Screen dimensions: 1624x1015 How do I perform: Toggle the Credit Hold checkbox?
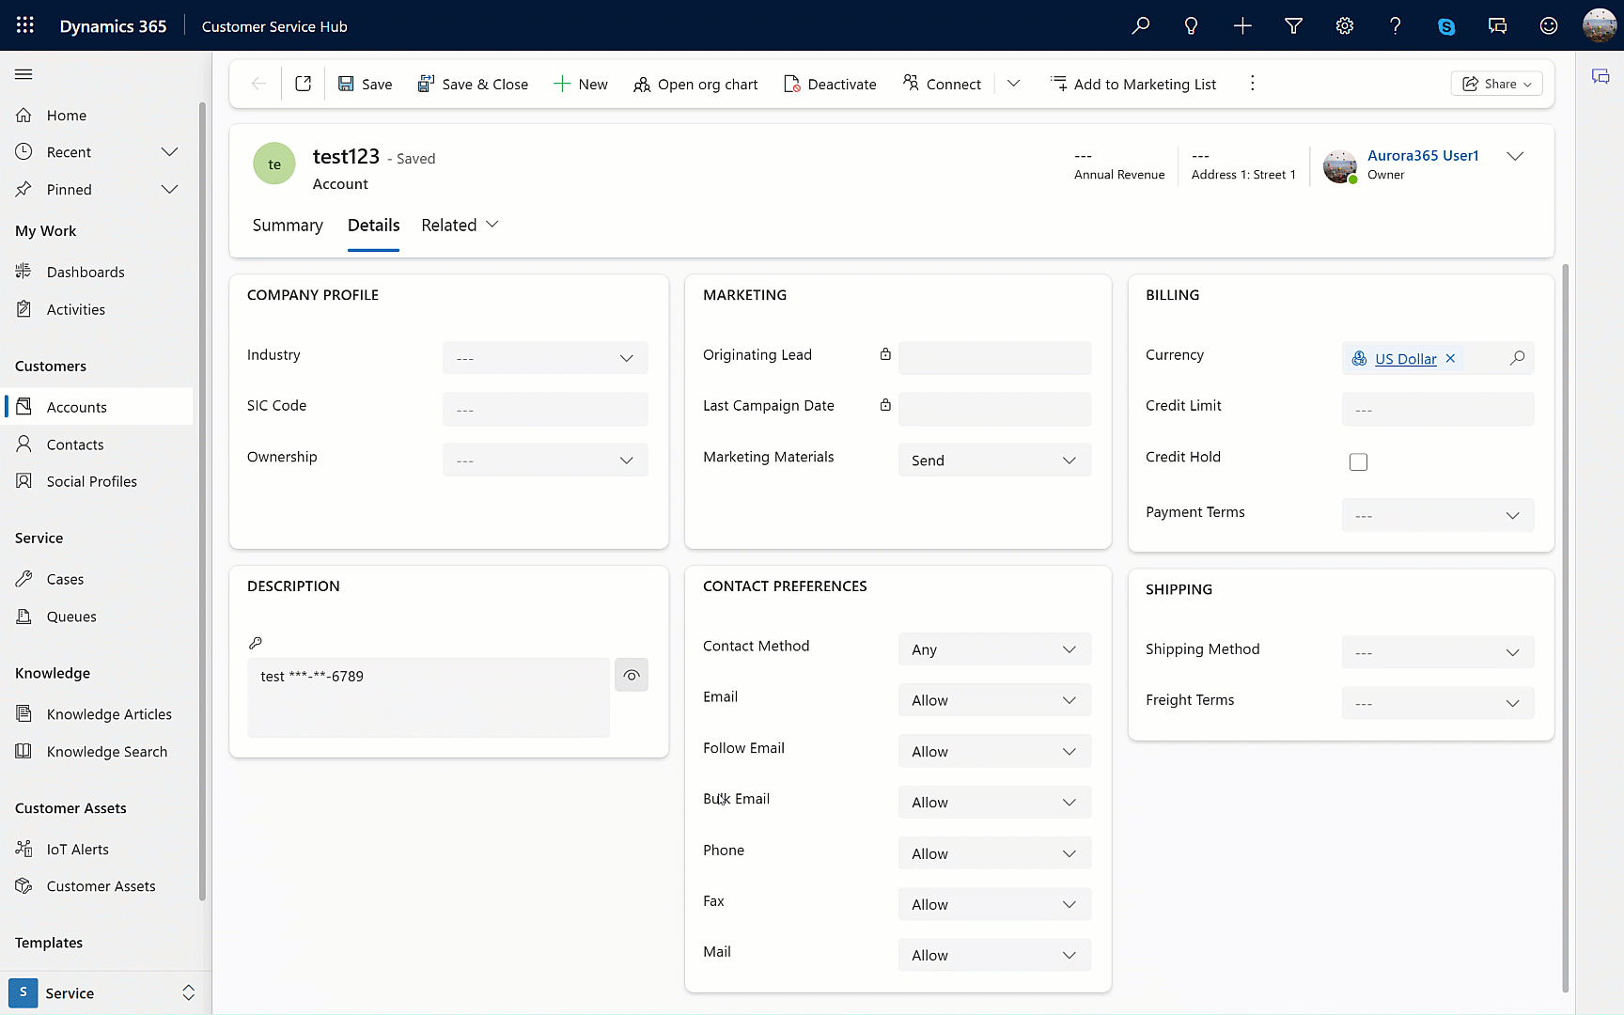[x=1358, y=461]
